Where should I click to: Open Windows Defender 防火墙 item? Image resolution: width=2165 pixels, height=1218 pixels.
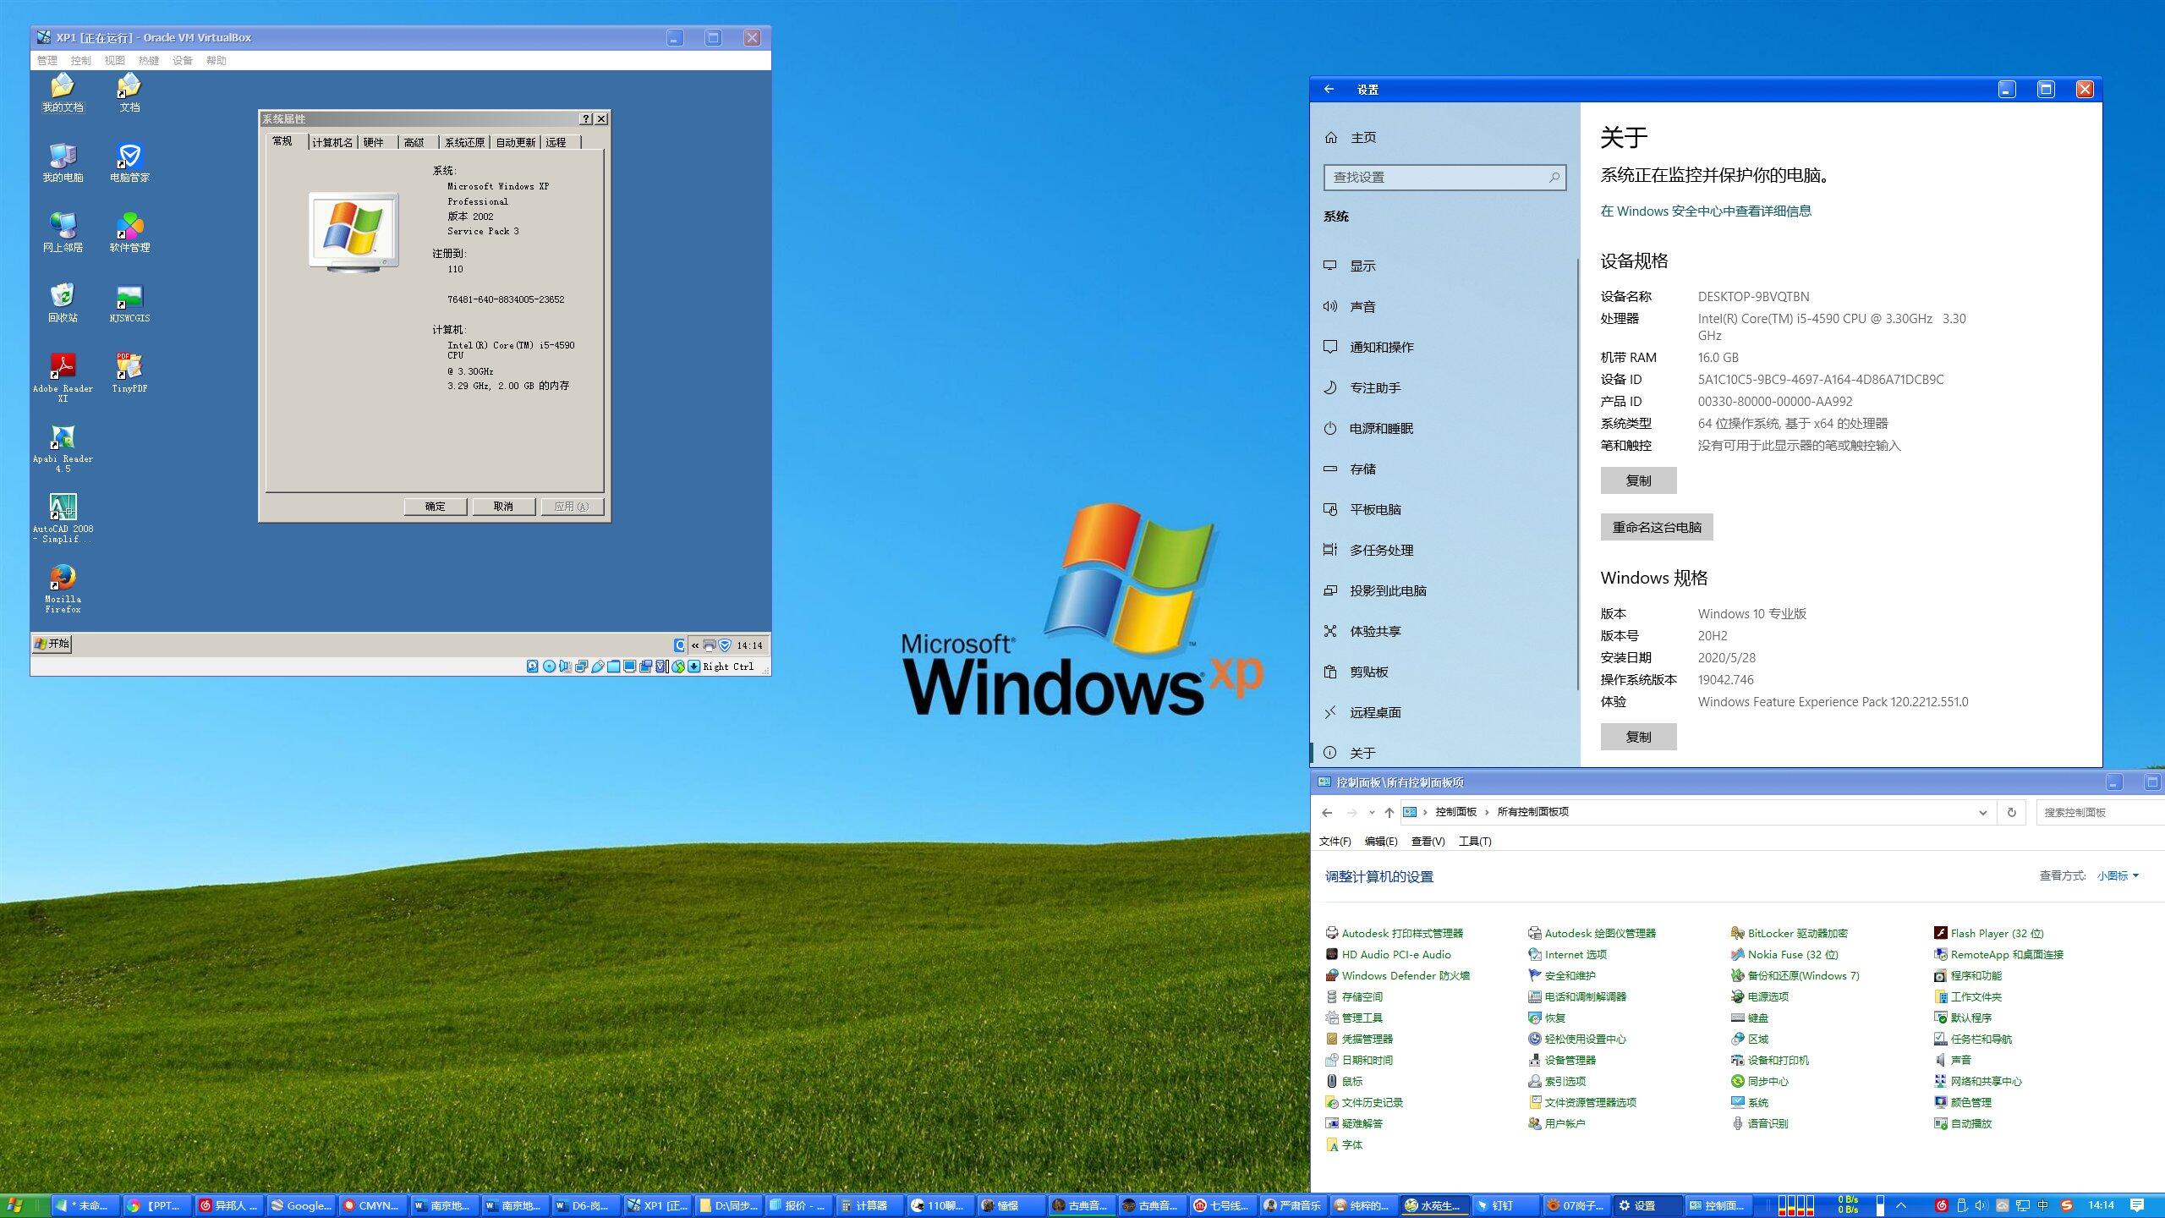click(1397, 975)
